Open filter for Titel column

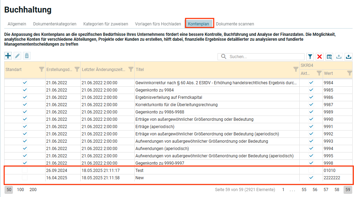pos(296,69)
